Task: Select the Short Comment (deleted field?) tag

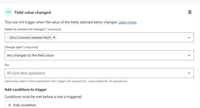Action: coord(30,38)
